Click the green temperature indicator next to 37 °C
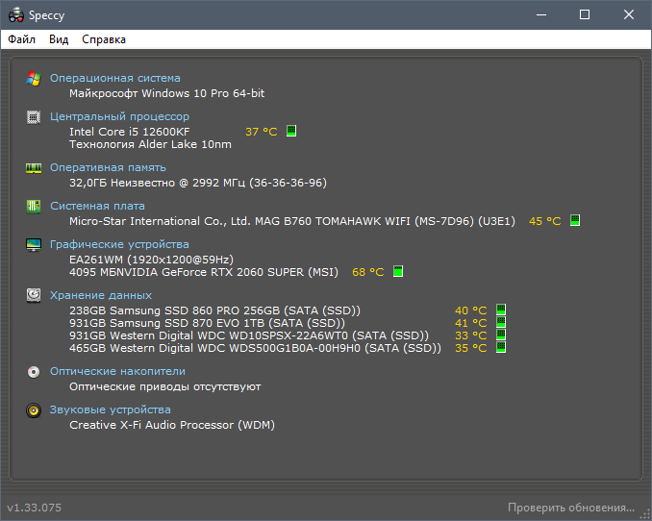Image resolution: width=652 pixels, height=521 pixels. pyautogui.click(x=291, y=131)
